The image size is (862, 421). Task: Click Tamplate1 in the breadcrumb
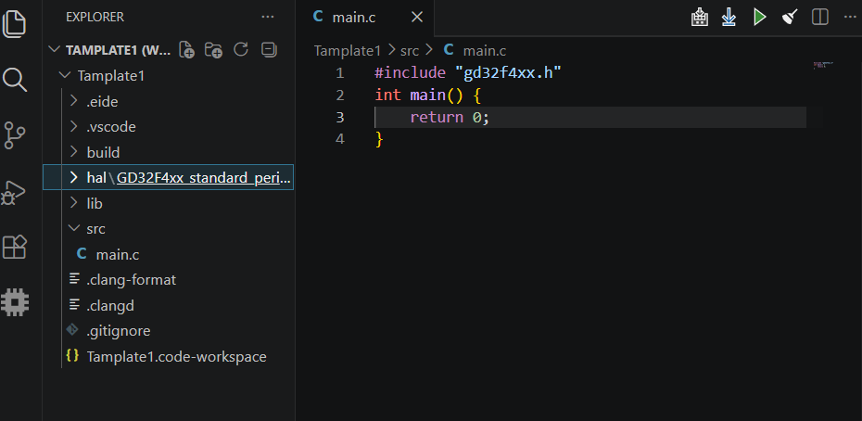tap(347, 51)
